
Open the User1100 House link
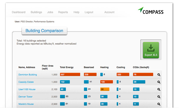27,89
